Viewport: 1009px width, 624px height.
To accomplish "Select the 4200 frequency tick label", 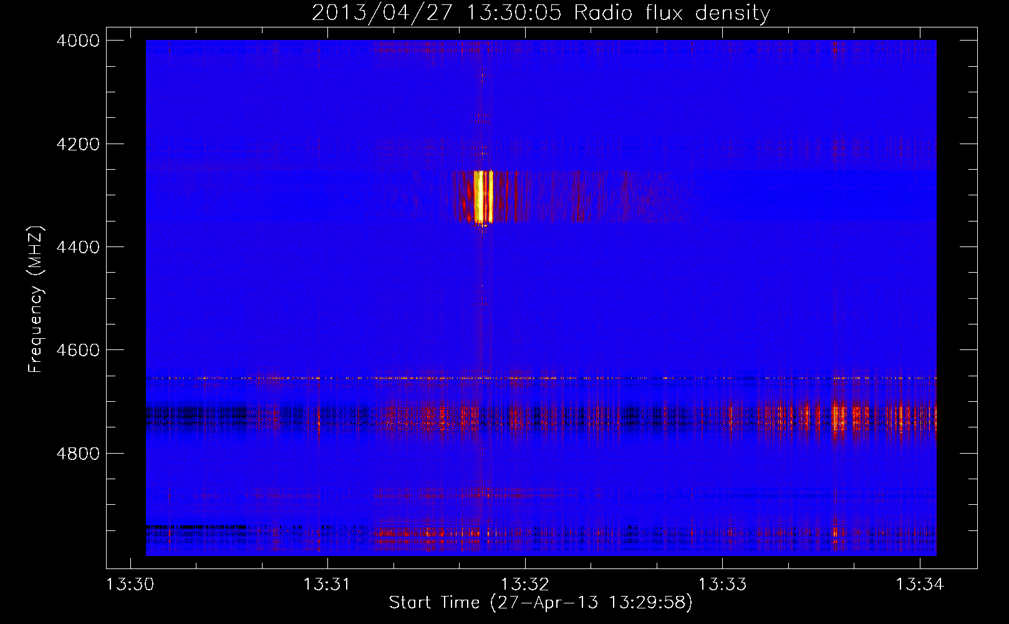I will pyautogui.click(x=78, y=144).
